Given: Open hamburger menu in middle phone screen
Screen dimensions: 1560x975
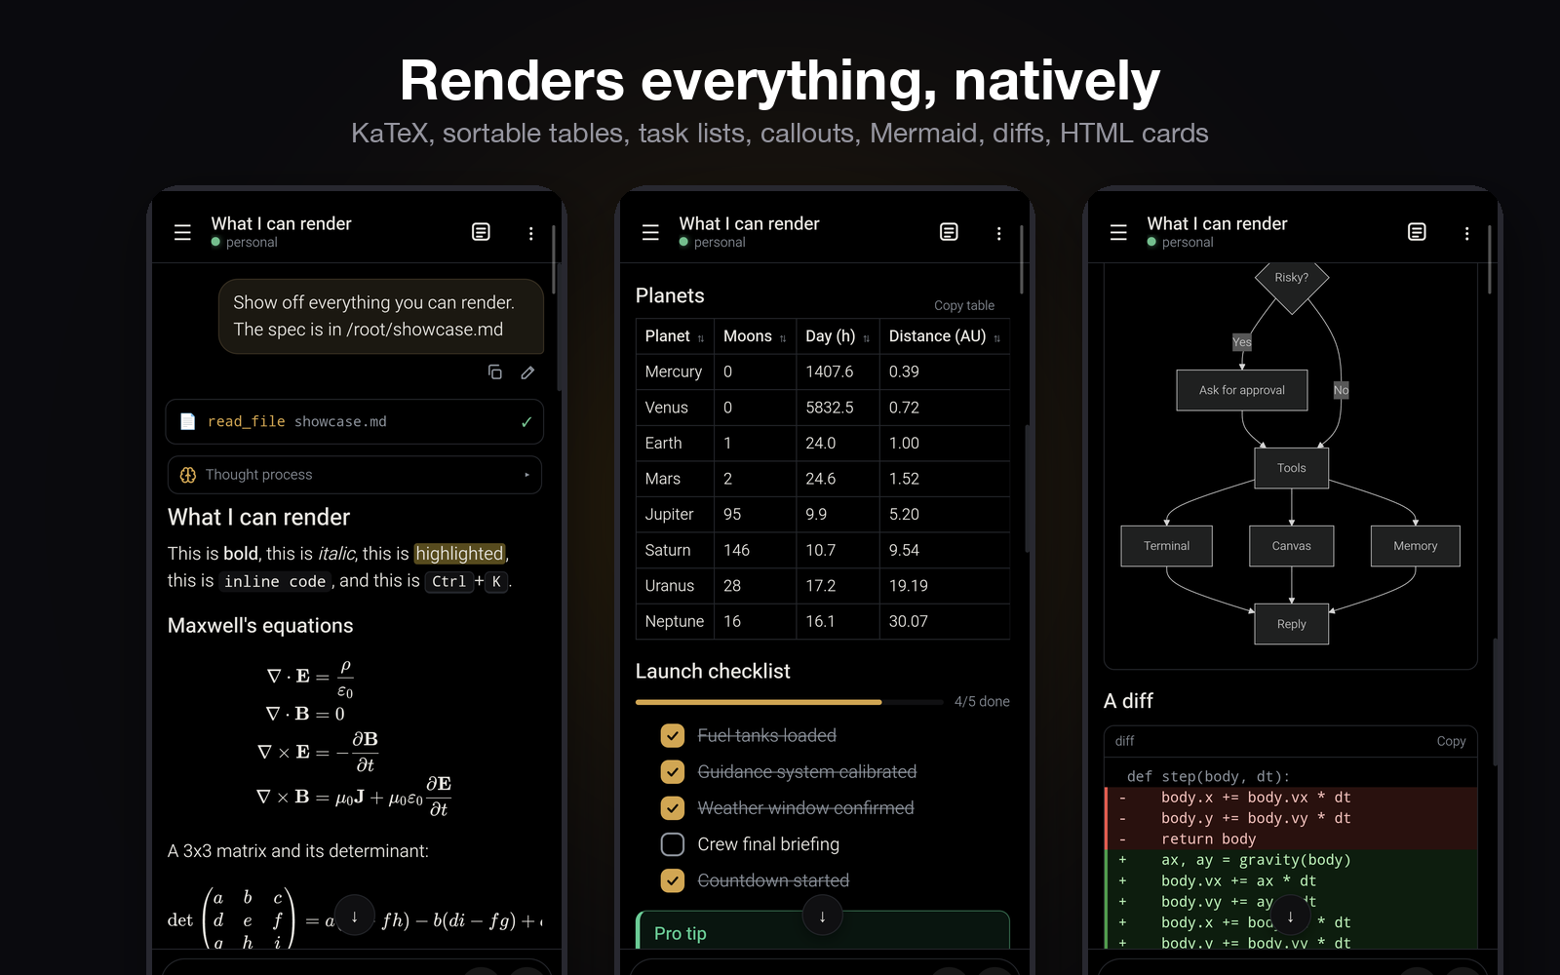Looking at the screenshot, I should 650,233.
